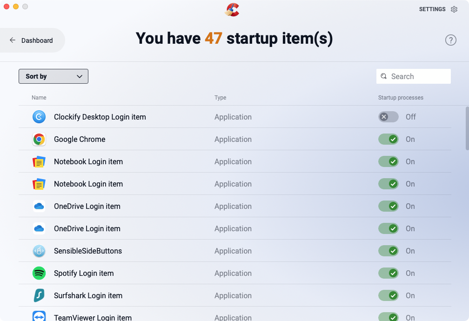
Task: Disable Spotify Login item startup
Action: click(x=388, y=273)
